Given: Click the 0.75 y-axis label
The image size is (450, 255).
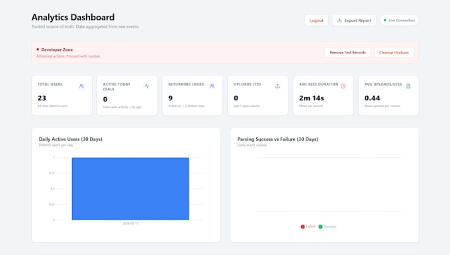Looking at the screenshot, I should click(x=52, y=173).
